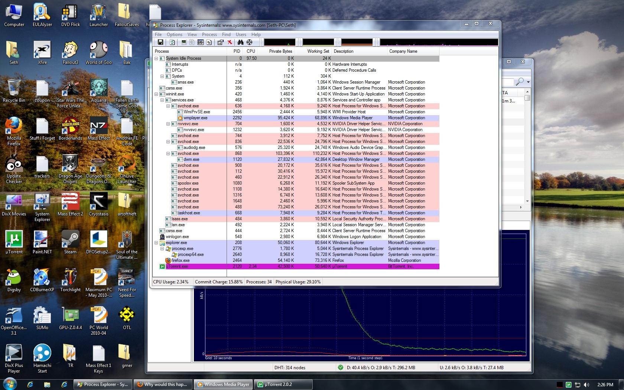Open the Help menu
The image size is (624, 390).
point(256,35)
